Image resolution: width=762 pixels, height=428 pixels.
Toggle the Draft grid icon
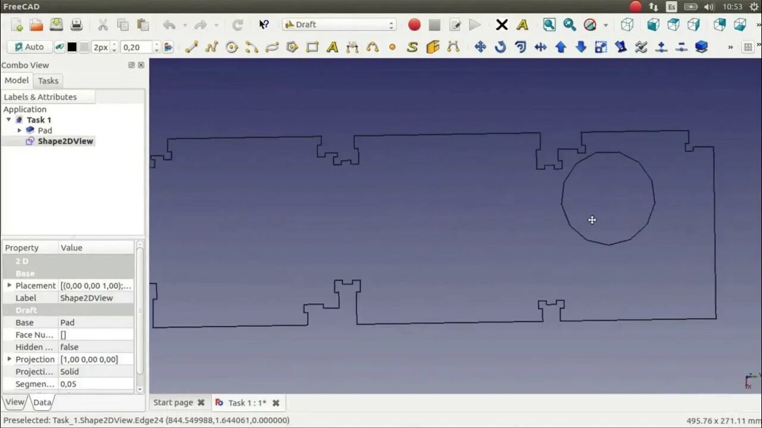748,47
